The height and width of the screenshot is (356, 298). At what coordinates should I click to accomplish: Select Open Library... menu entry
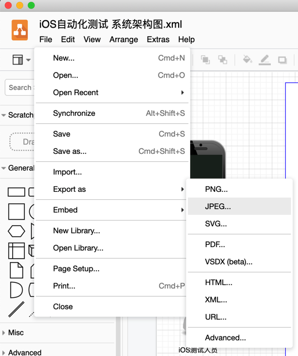pyautogui.click(x=111, y=248)
